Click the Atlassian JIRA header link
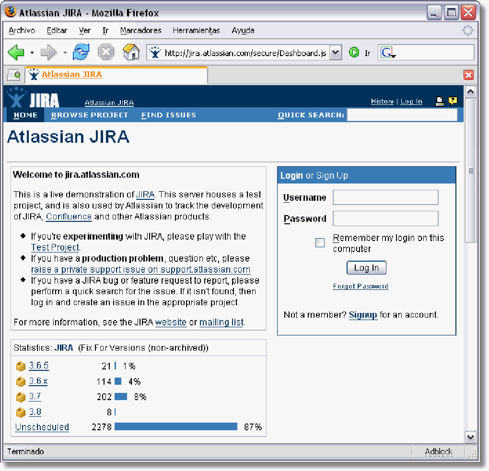This screenshot has width=489, height=471. pyautogui.click(x=109, y=103)
